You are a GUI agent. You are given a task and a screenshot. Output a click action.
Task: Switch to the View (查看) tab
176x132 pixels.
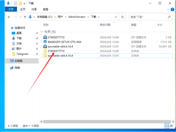(46, 9)
